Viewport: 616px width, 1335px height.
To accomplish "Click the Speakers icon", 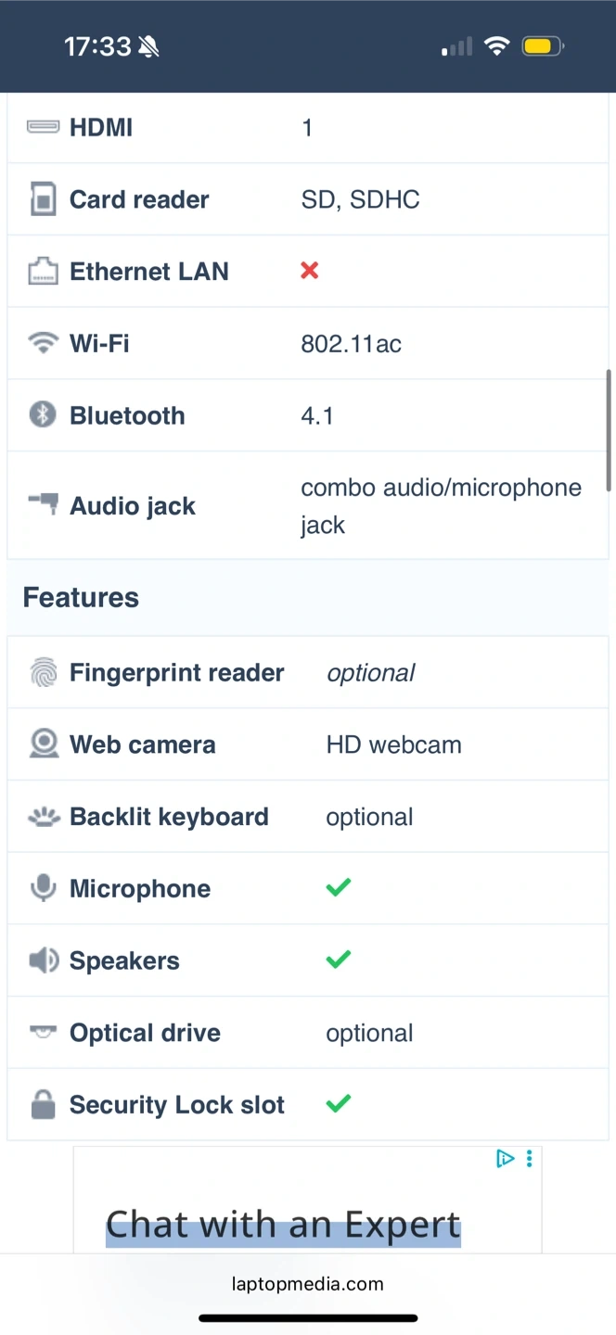I will (x=43, y=960).
